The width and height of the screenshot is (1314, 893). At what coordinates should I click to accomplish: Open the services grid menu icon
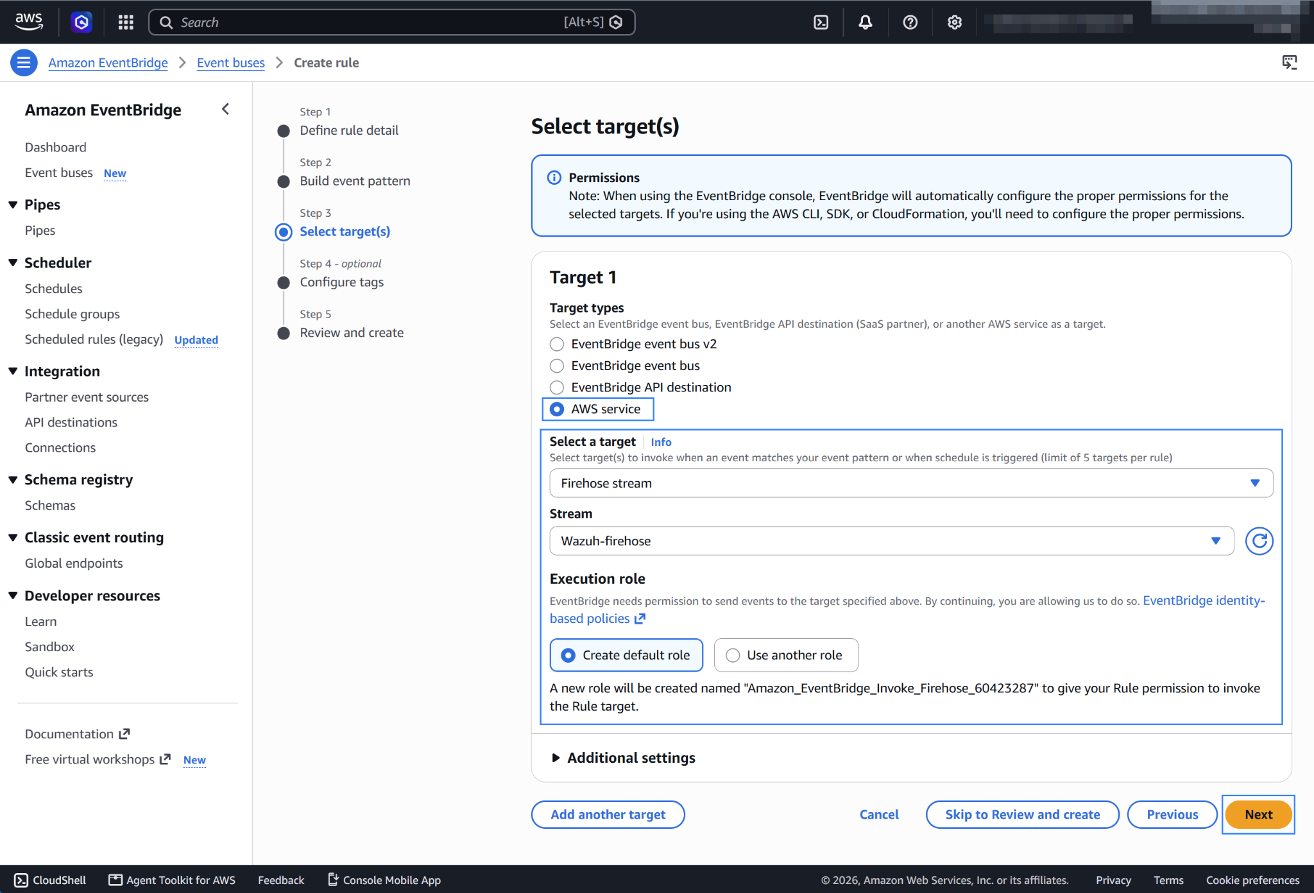point(126,22)
